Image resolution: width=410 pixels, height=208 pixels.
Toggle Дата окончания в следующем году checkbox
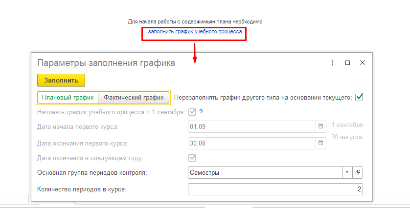192,158
